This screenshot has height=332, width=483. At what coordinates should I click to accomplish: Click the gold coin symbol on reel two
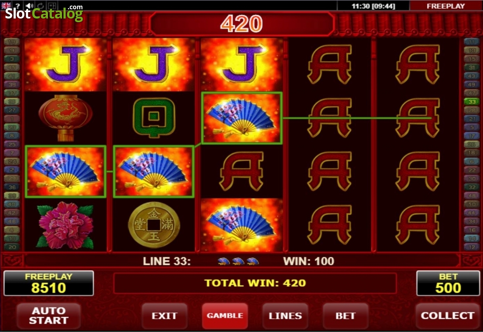[154, 225]
